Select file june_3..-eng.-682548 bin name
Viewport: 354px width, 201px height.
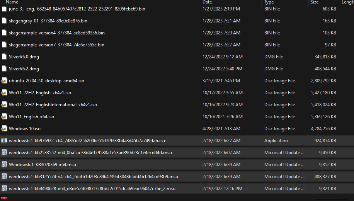coord(77,9)
